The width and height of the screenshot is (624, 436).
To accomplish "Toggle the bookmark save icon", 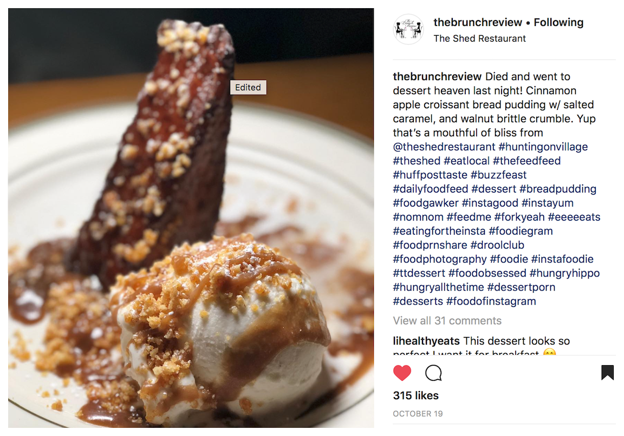I will click(607, 373).
